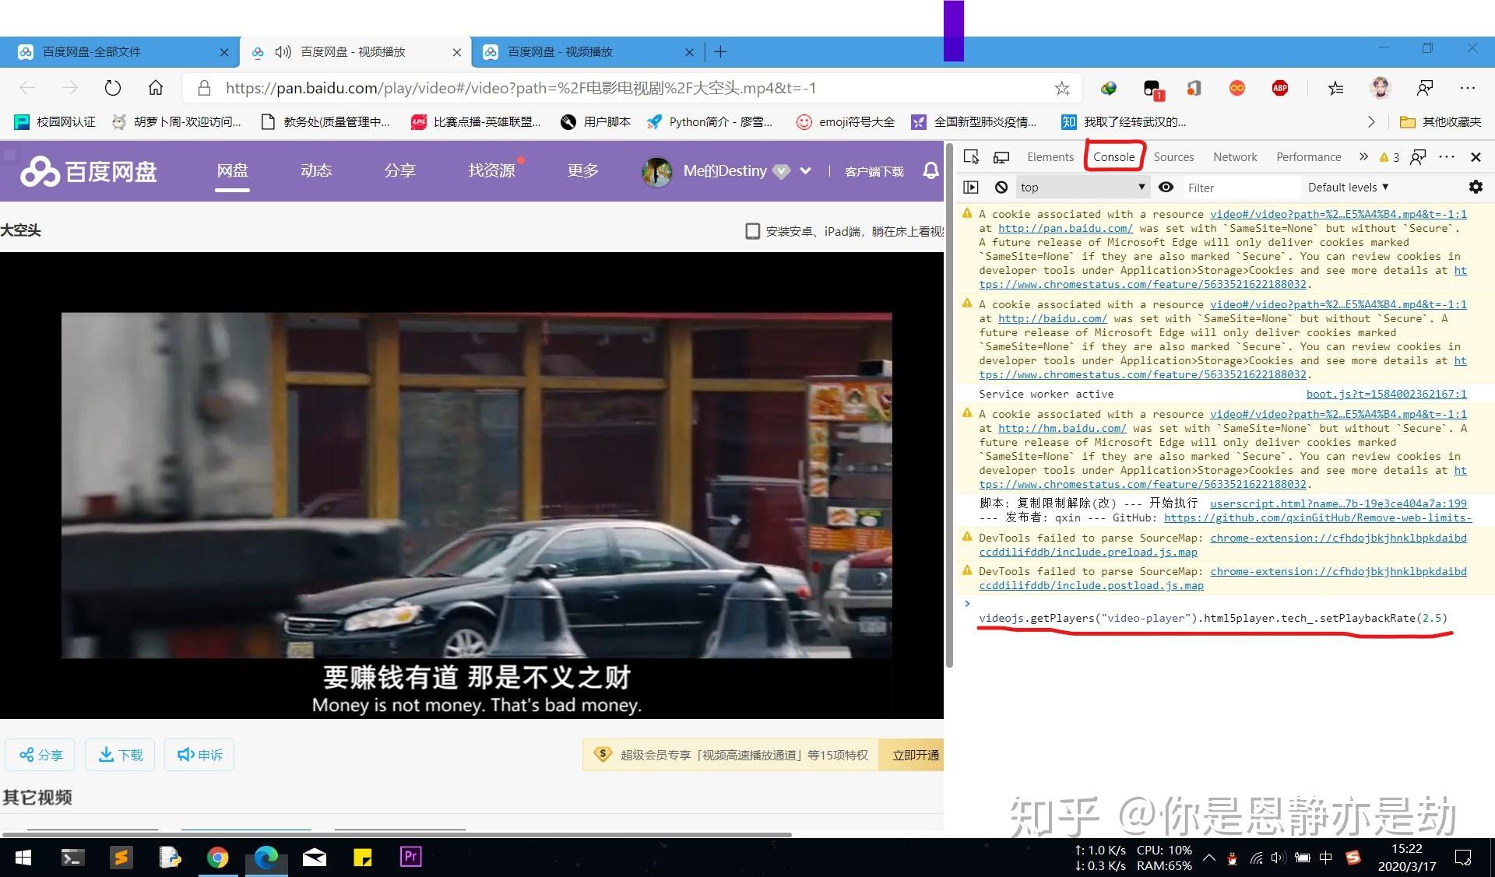This screenshot has width=1495, height=877.
Task: Show hidden system tray icons
Action: click(1208, 858)
